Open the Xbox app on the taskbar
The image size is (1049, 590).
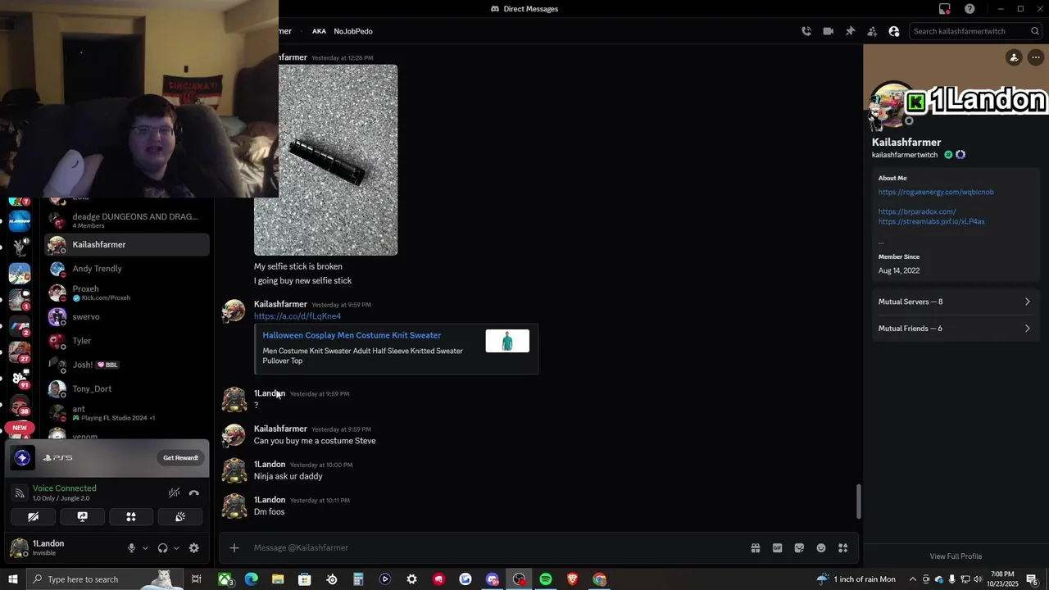225,579
